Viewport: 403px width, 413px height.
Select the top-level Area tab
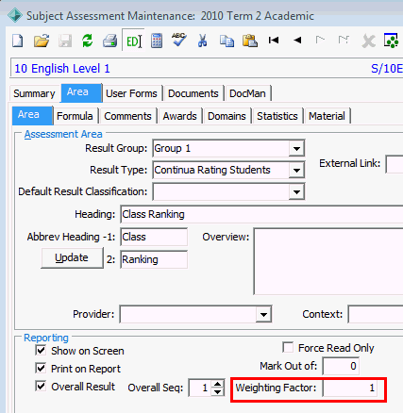coord(81,92)
